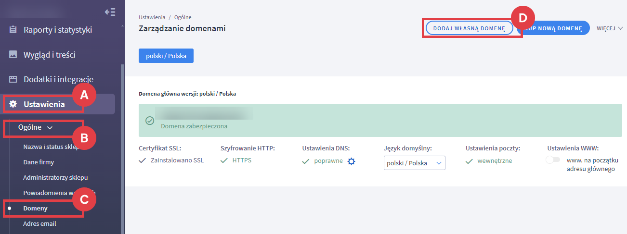This screenshot has height=234, width=627.
Task: Click the sidebar scrollbar
Action: pos(122,149)
